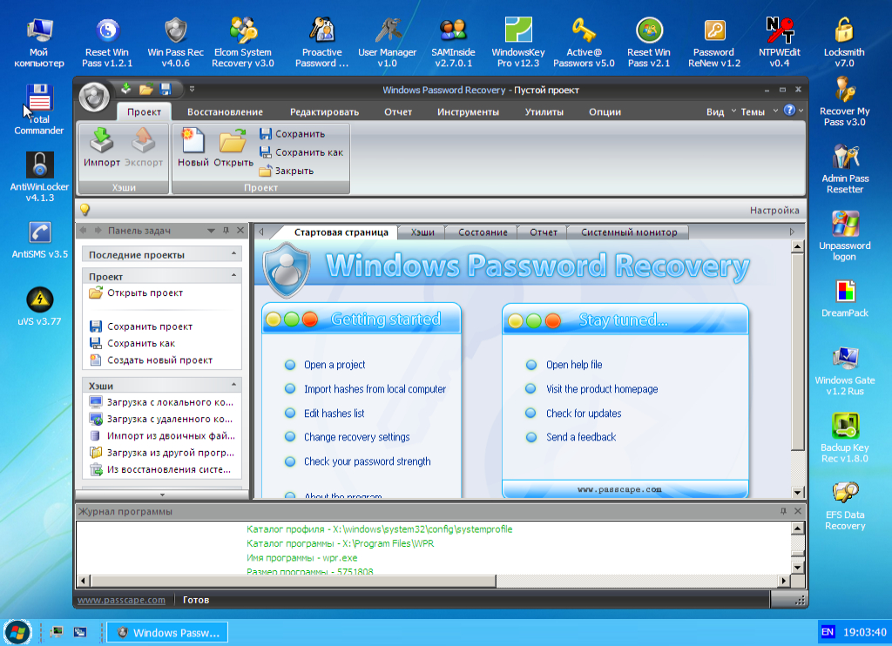Click Visit the product homepage link
892x646 pixels.
click(602, 389)
